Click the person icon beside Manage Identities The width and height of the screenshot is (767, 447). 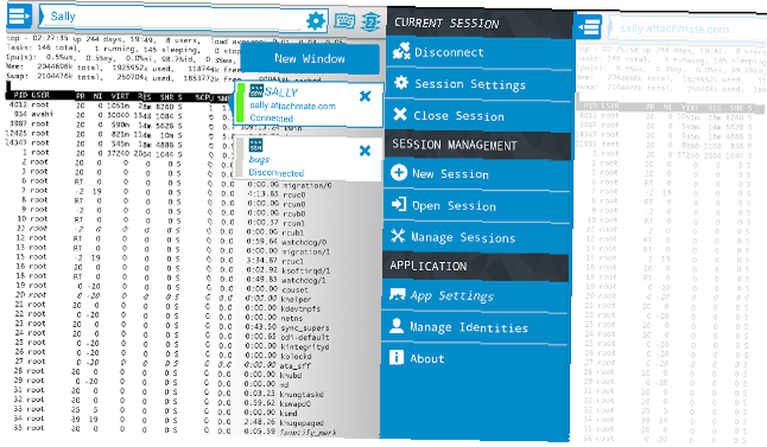pos(397,326)
